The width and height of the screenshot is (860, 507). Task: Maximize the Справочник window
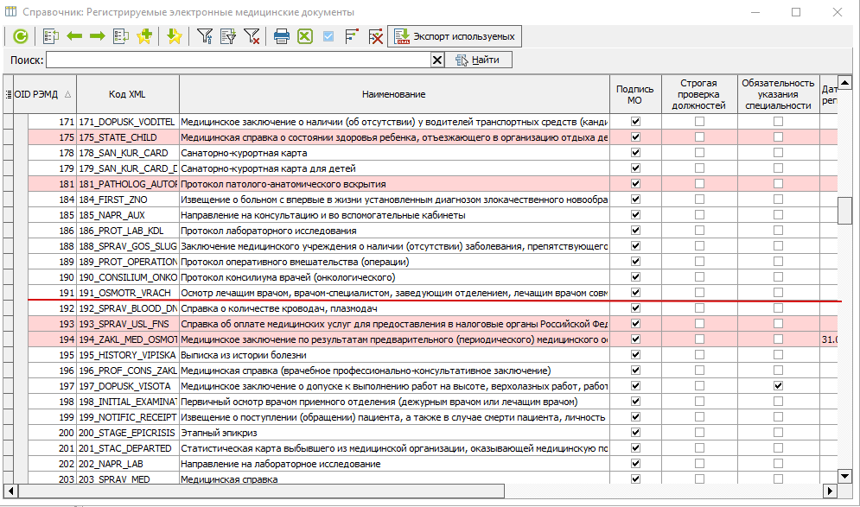796,12
